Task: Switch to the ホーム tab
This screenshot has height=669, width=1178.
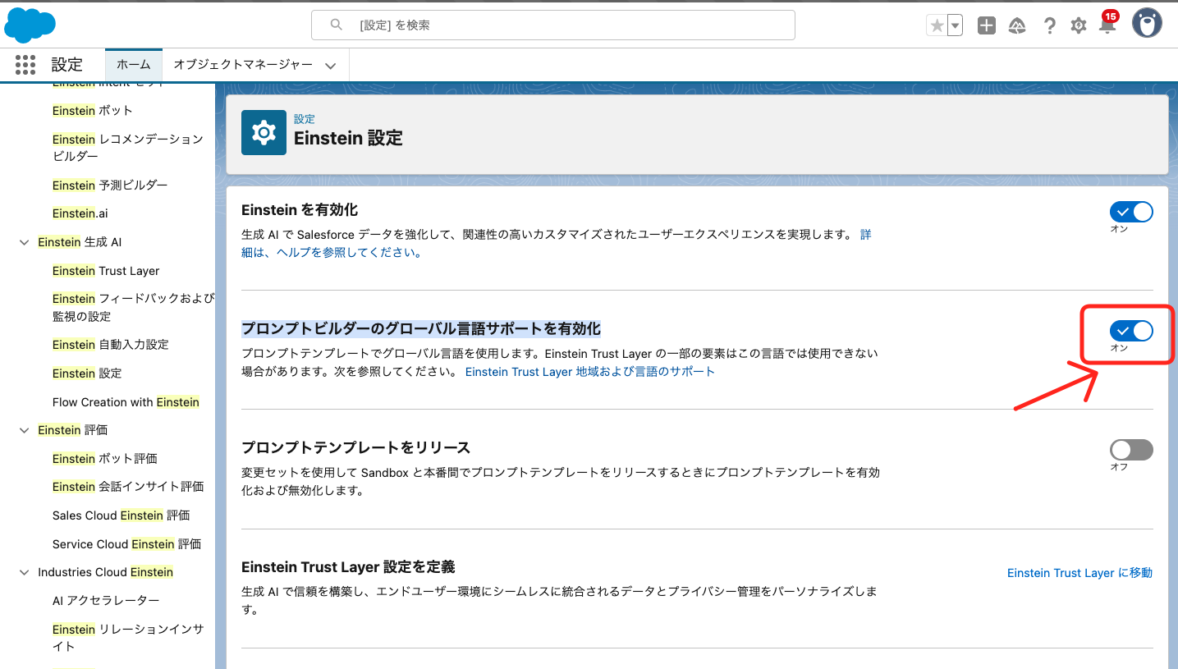Action: (134, 65)
